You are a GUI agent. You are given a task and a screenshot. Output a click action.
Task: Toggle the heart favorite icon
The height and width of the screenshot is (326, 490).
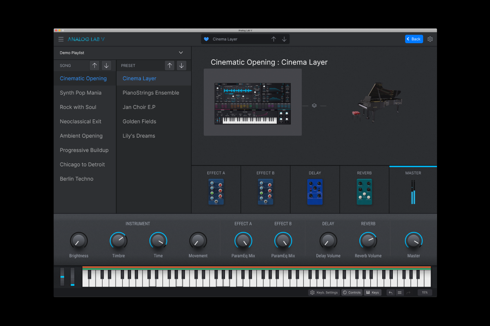tap(206, 39)
